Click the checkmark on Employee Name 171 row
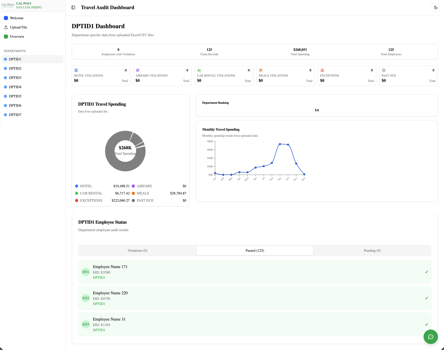Screen dimensions: 444x350 (427, 272)
